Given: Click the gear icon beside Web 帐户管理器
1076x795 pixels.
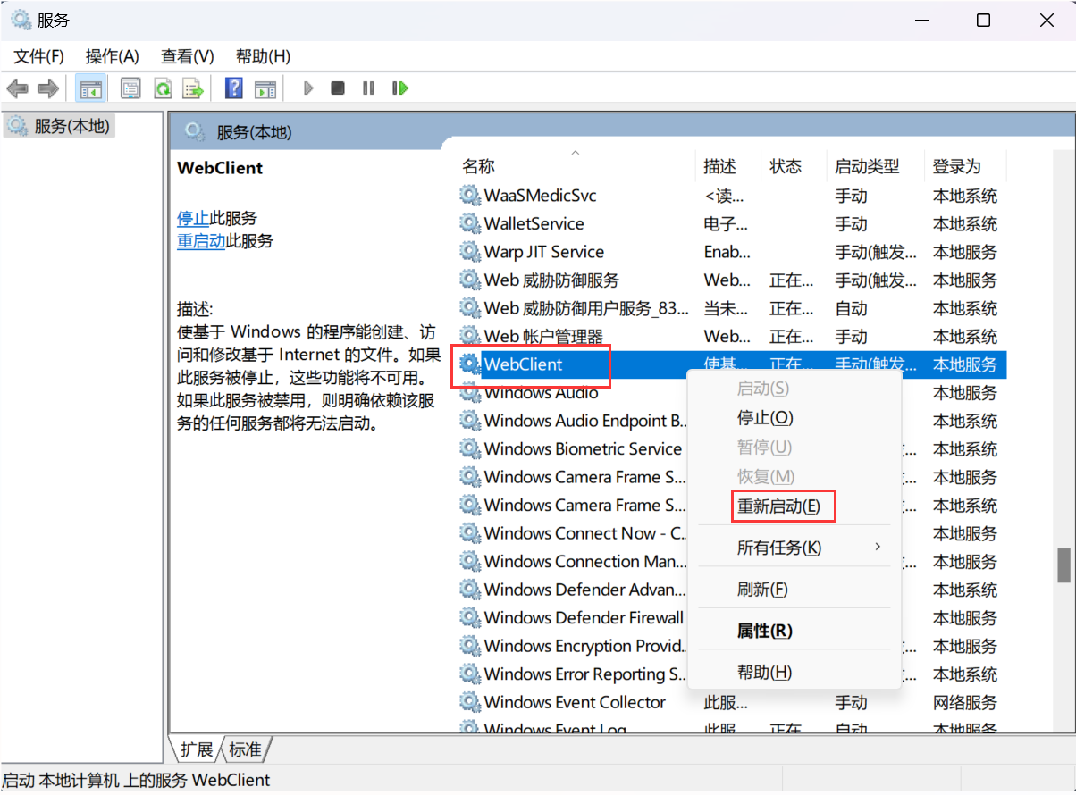Looking at the screenshot, I should click(469, 336).
